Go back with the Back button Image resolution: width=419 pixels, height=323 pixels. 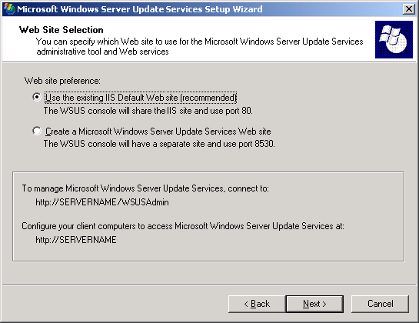click(x=257, y=304)
